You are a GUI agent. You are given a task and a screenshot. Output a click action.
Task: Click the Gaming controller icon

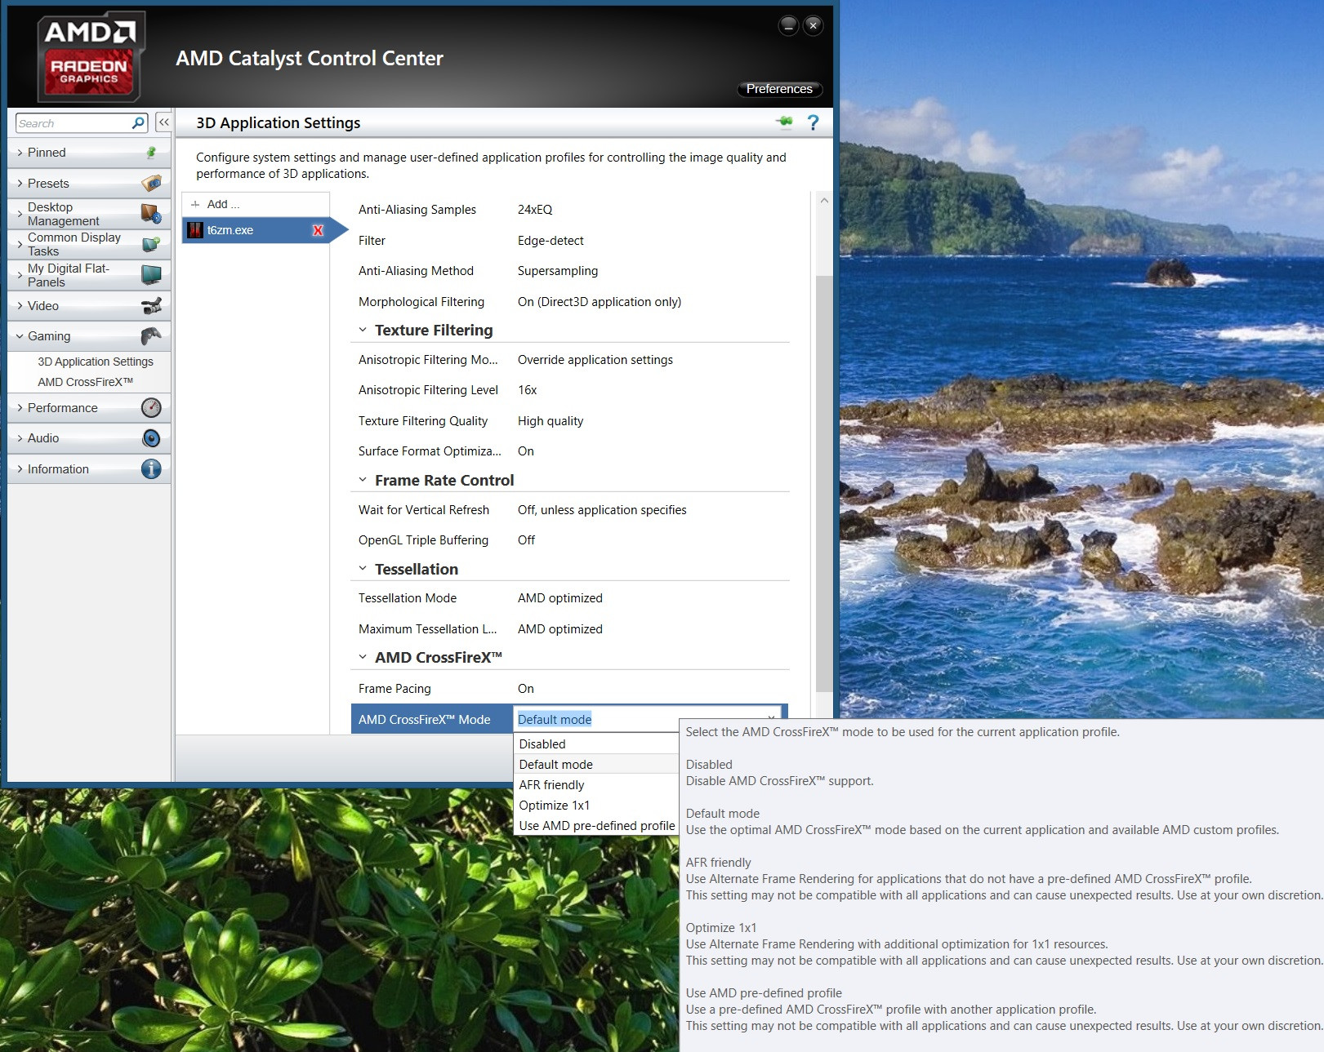point(151,335)
